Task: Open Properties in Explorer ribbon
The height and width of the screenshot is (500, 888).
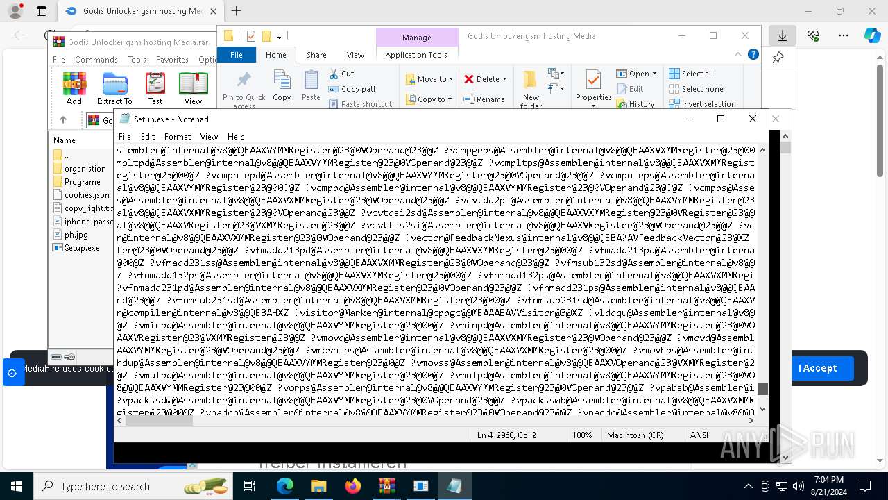Action: 593,89
